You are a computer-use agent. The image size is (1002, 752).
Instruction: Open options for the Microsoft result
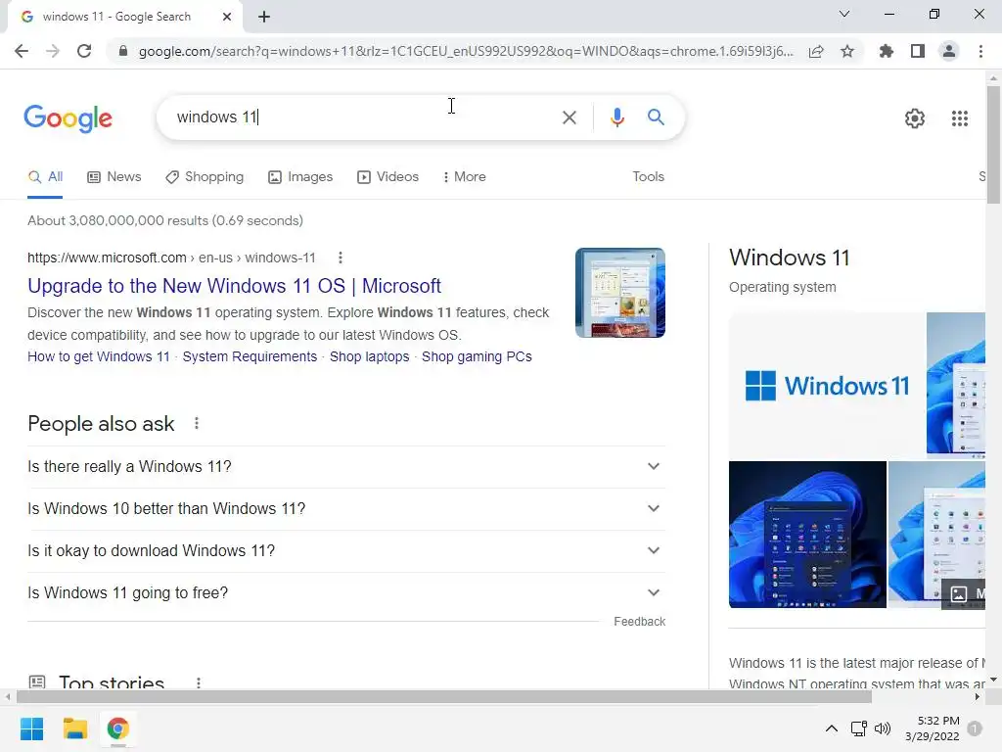pyautogui.click(x=341, y=258)
